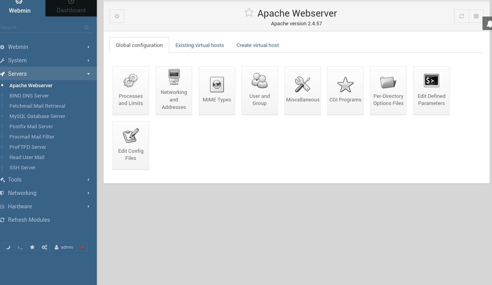
Task: Click the module configuration gear button
Action: [117, 16]
